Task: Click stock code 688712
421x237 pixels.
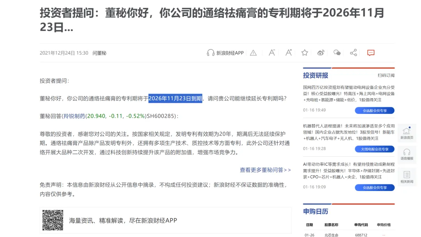Action: [x=361, y=235]
